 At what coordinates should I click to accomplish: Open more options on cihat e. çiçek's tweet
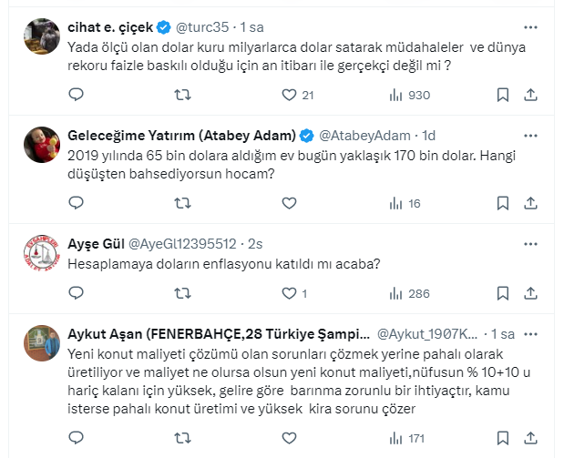coord(531,27)
